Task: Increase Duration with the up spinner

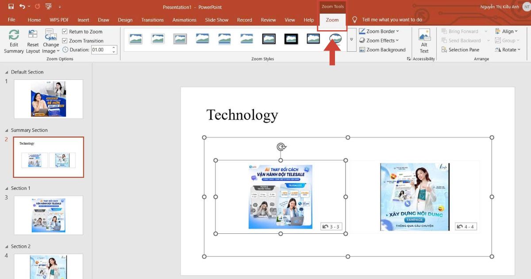Action: [114, 48]
